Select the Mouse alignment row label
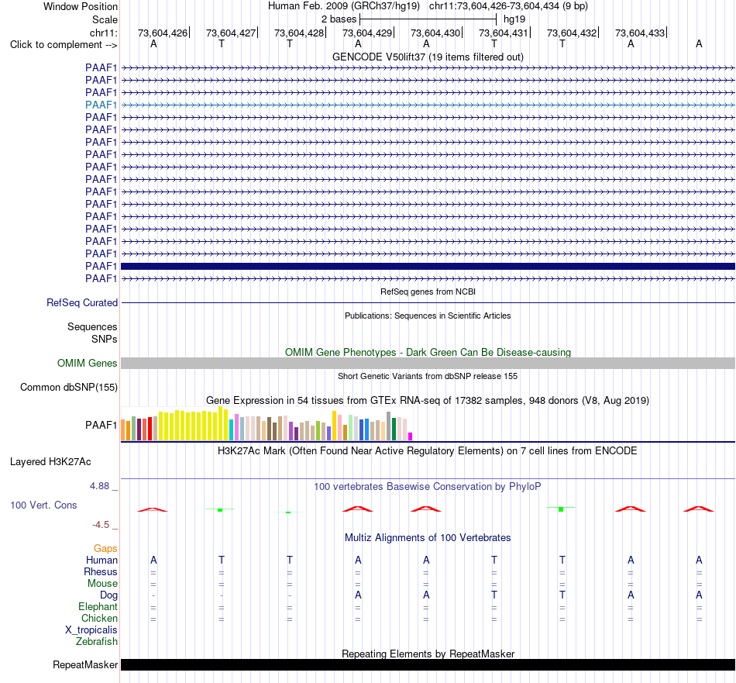 click(102, 584)
